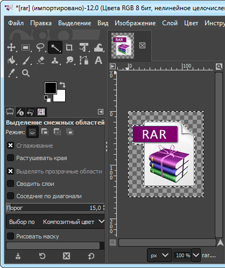
Task: Toggle Выделять прозрачные области checkbox
Action: 10,171
